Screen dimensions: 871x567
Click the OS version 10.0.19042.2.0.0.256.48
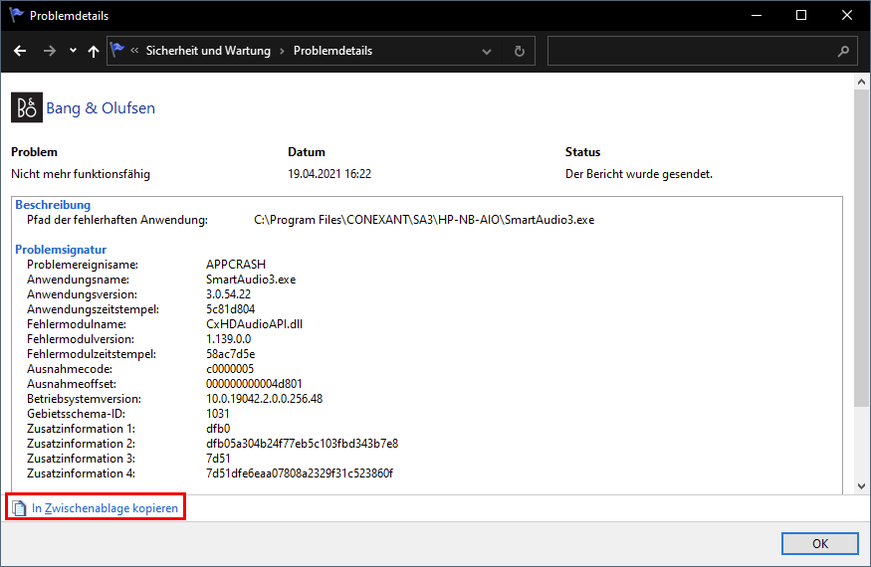(264, 399)
